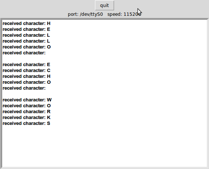The image size is (209, 169).
Task: Select the line 'received character: W'
Action: tap(27, 100)
